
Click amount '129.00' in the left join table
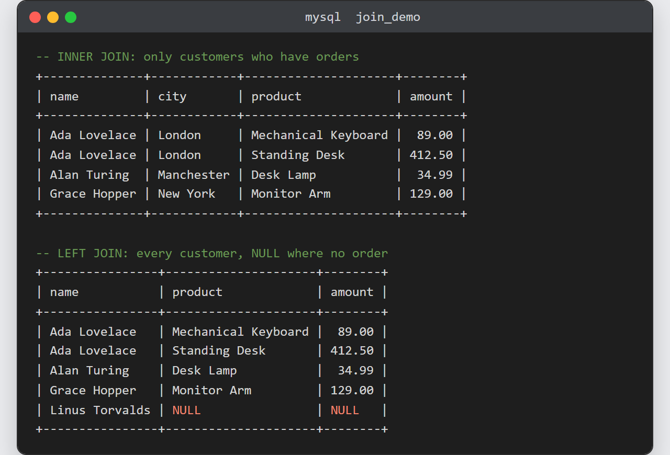tap(352, 390)
